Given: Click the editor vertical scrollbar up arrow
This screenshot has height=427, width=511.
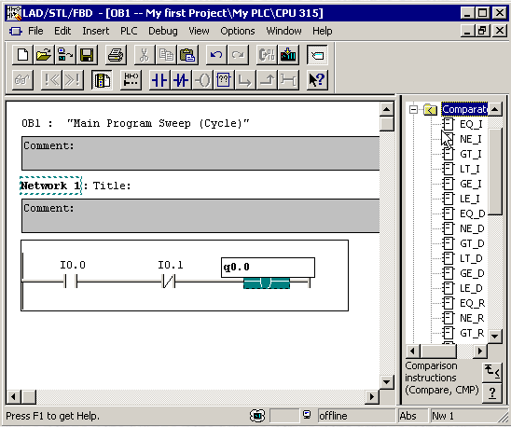Looking at the screenshot, I should (x=386, y=109).
